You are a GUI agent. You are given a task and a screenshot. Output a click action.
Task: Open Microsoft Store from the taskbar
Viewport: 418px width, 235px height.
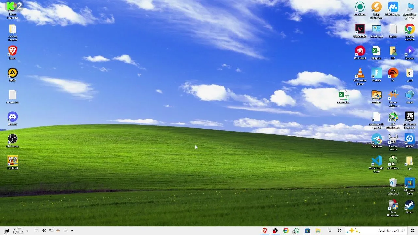pyautogui.click(x=307, y=231)
